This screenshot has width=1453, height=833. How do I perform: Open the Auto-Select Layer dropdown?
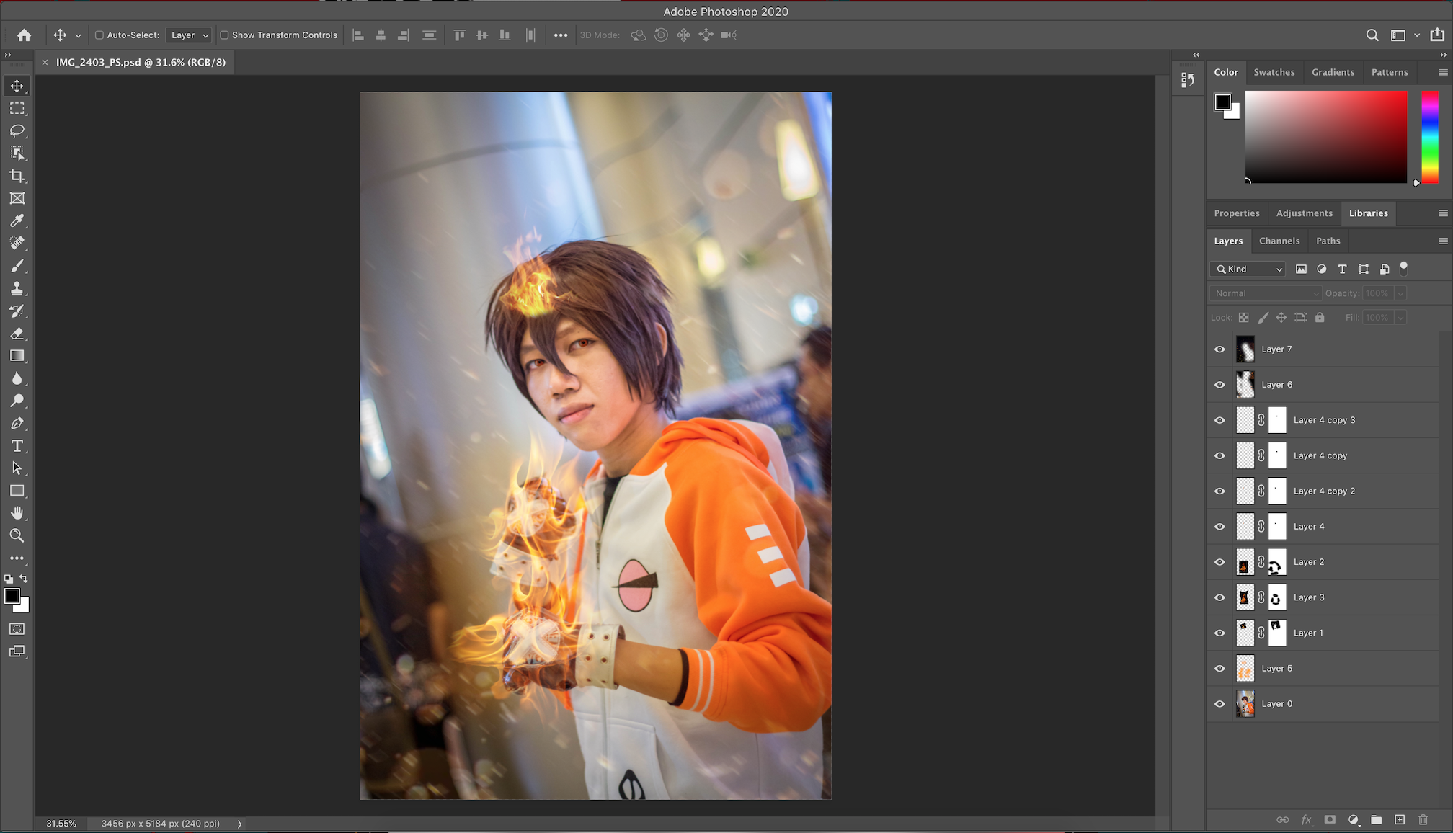(189, 35)
